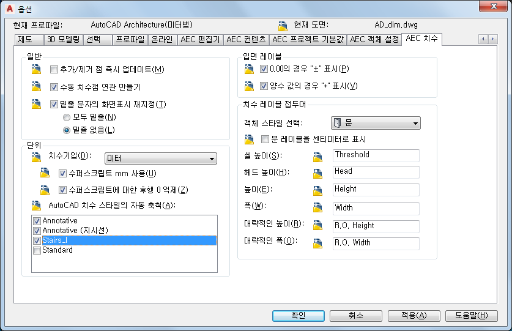Select 밑줄 없음(L) radio button
The width and height of the screenshot is (512, 331).
coord(67,130)
